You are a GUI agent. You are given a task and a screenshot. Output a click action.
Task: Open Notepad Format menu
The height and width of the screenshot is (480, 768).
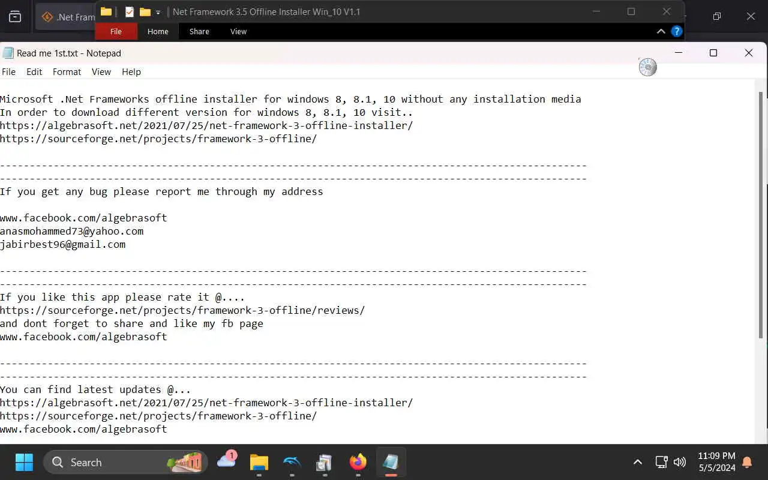(67, 71)
